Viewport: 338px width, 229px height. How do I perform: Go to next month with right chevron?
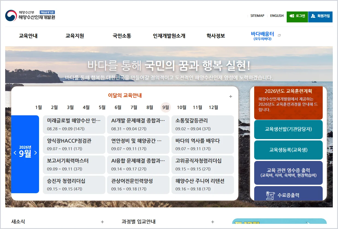(35, 153)
